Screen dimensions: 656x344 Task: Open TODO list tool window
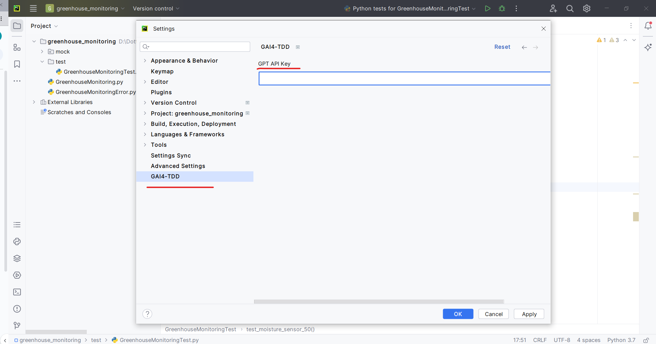(x=17, y=225)
